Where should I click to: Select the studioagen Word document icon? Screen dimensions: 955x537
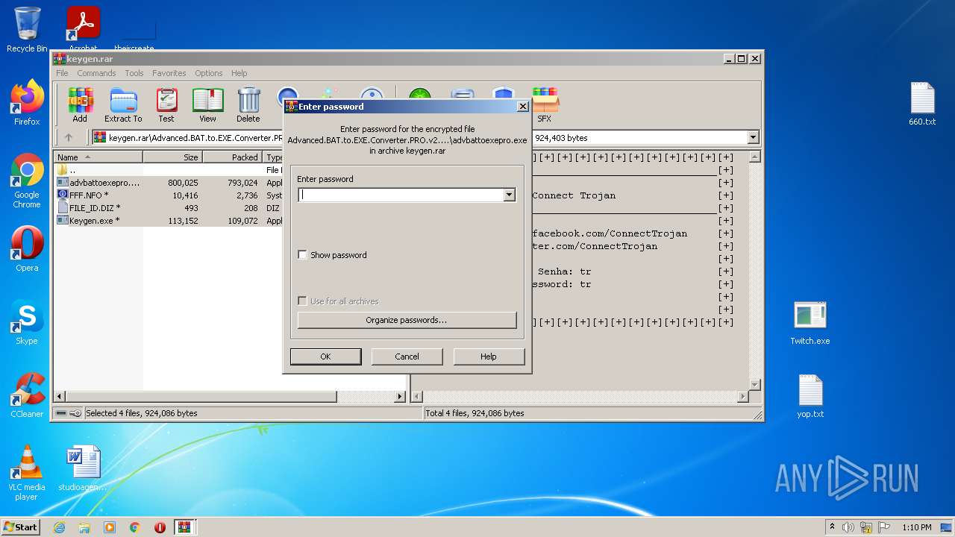click(x=83, y=468)
